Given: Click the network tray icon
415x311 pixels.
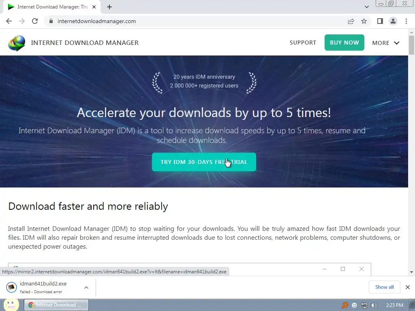Looking at the screenshot, I should click(364, 305).
